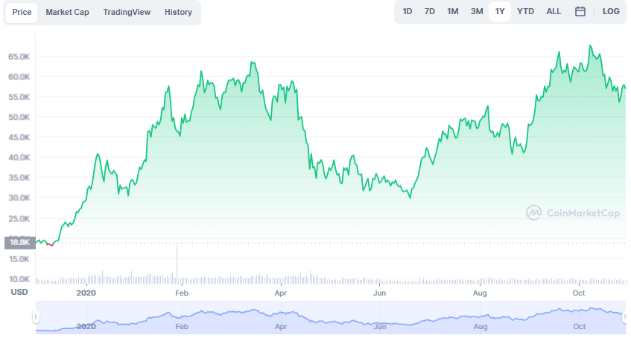Select the Price tab
Viewport: 631px width, 341px height.
tap(22, 12)
